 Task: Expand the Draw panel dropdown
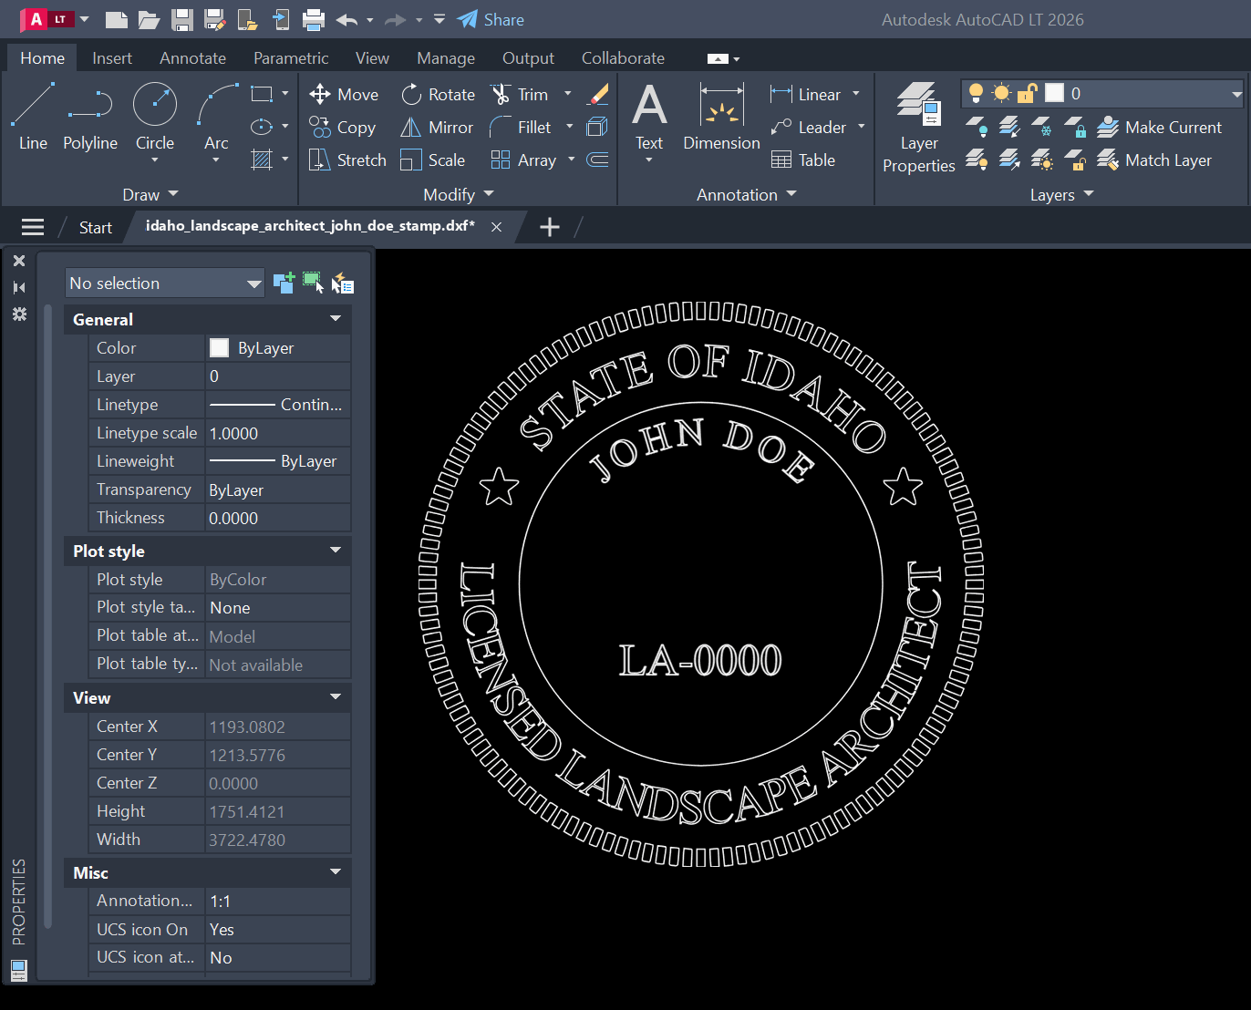(x=150, y=194)
